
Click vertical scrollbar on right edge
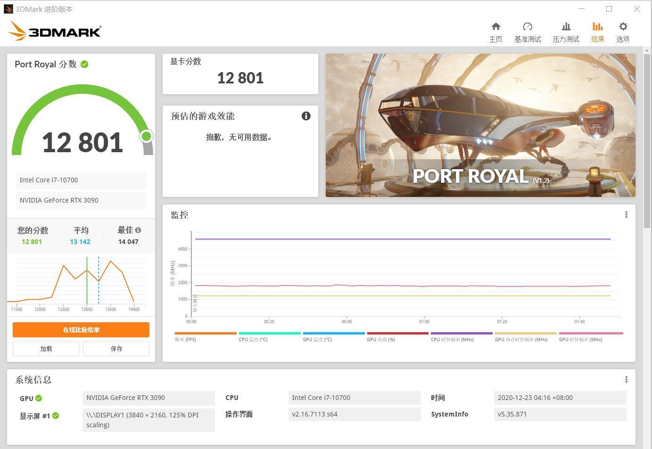click(647, 141)
